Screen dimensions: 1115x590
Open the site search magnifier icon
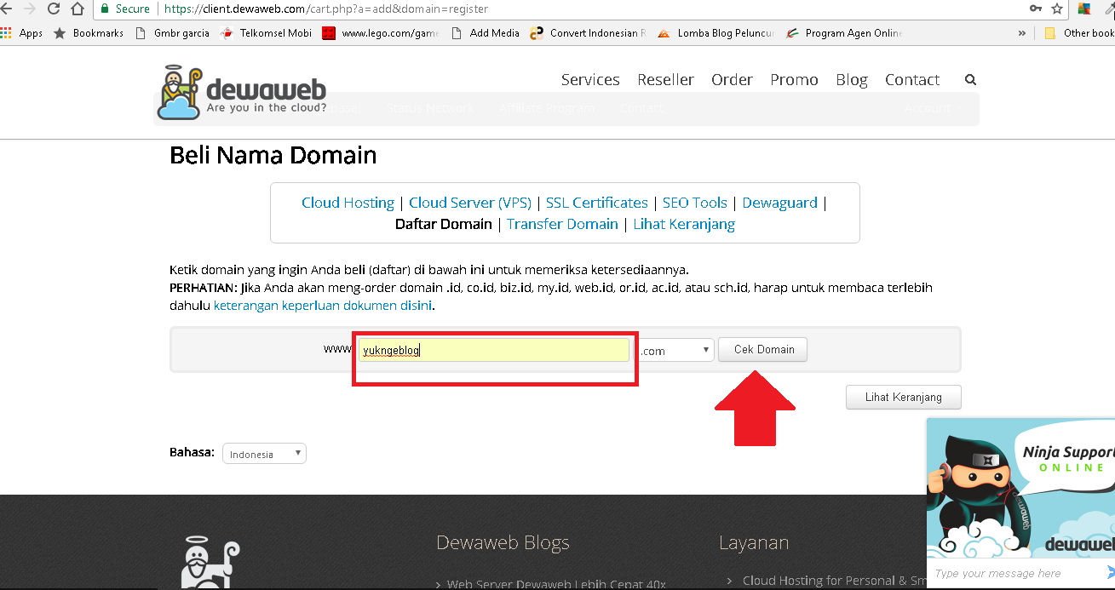pyautogui.click(x=970, y=79)
